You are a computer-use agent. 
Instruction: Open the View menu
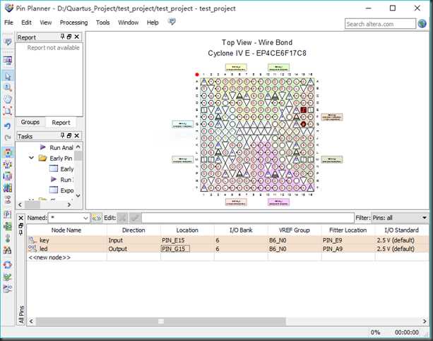46,23
